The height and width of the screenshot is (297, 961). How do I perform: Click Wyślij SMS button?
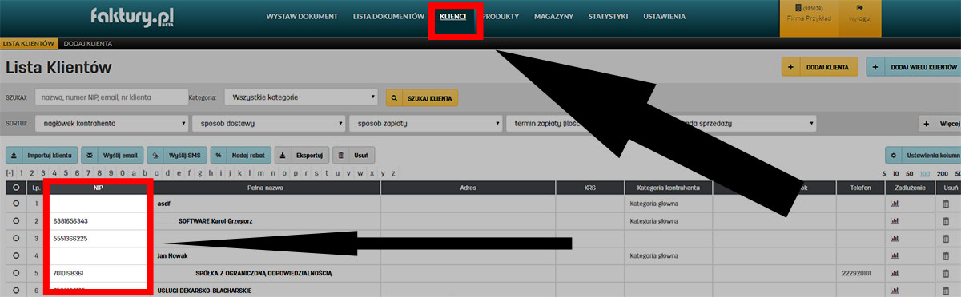click(x=176, y=155)
